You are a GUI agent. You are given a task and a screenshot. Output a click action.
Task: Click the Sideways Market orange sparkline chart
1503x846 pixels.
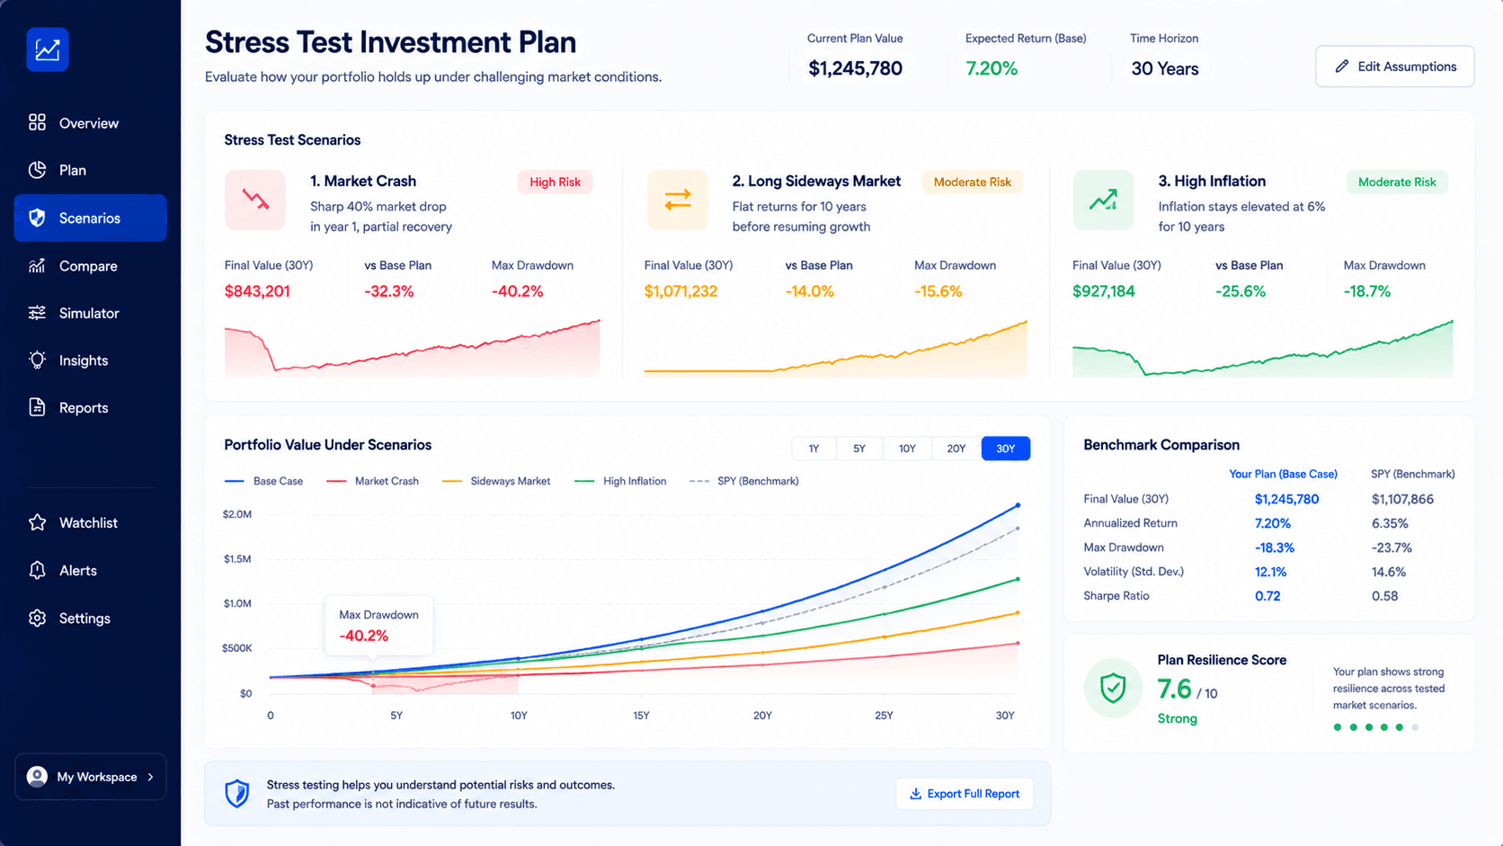[x=836, y=347]
